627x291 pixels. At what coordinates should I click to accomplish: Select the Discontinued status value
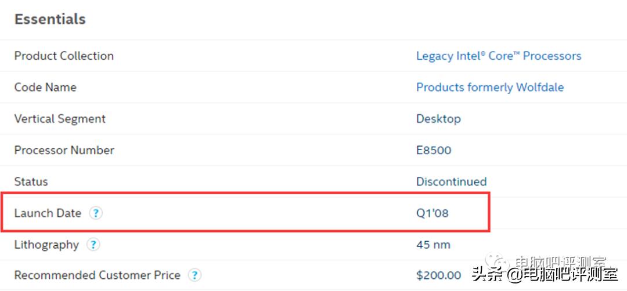coord(451,181)
